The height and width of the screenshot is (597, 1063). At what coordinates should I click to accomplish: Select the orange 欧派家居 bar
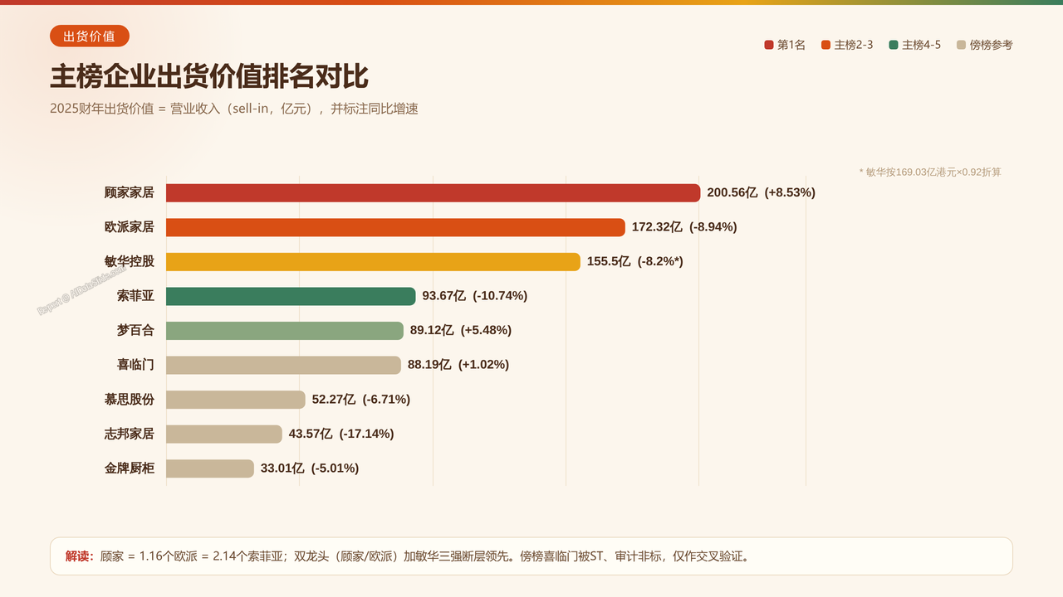[x=395, y=227]
